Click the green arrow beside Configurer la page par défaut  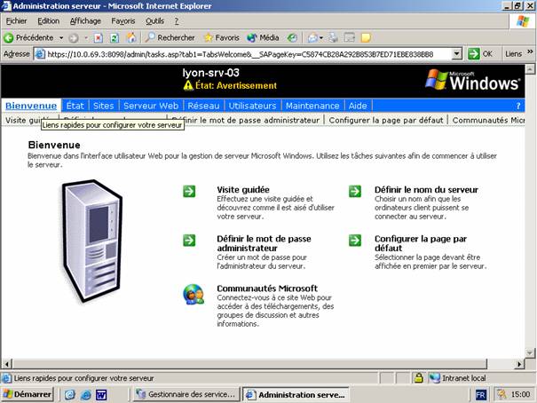coord(355,241)
